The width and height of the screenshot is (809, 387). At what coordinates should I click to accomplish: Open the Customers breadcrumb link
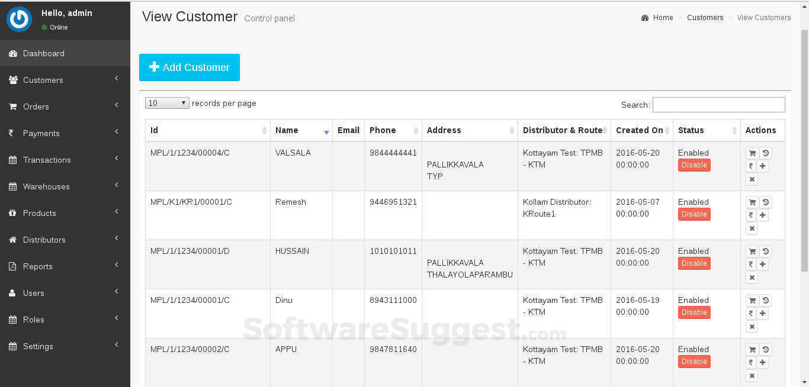coord(705,17)
